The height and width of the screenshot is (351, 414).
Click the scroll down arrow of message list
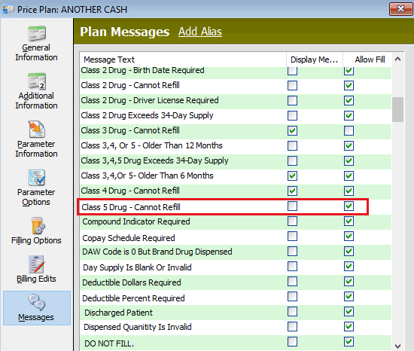(397, 346)
